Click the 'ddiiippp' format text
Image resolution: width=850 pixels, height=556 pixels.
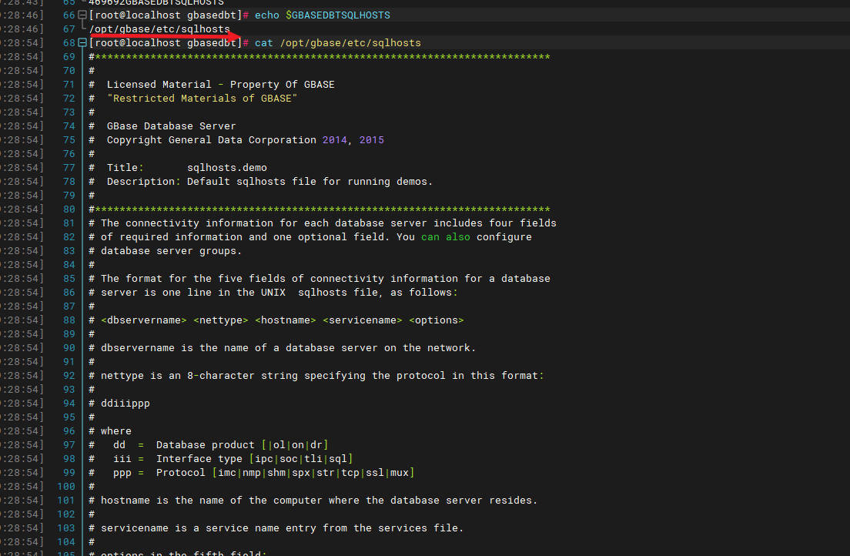click(x=125, y=404)
